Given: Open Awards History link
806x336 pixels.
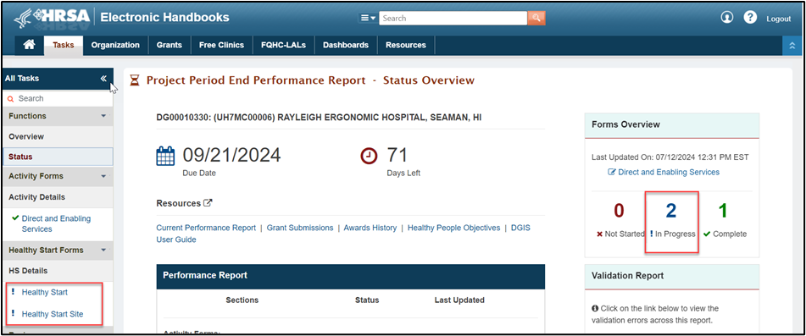Looking at the screenshot, I should [370, 228].
